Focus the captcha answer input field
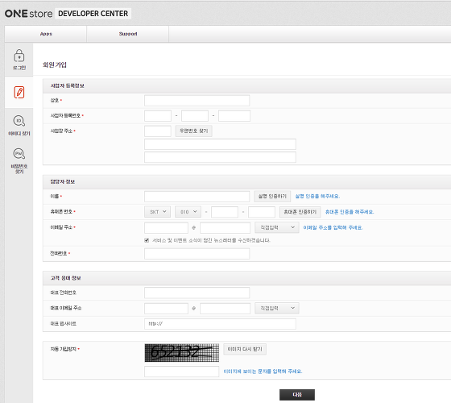The image size is (451, 403). pos(181,372)
